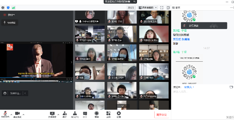Click the red 离开会议 button
Viewport: 234px width, 120px height.
pyautogui.click(x=162, y=115)
